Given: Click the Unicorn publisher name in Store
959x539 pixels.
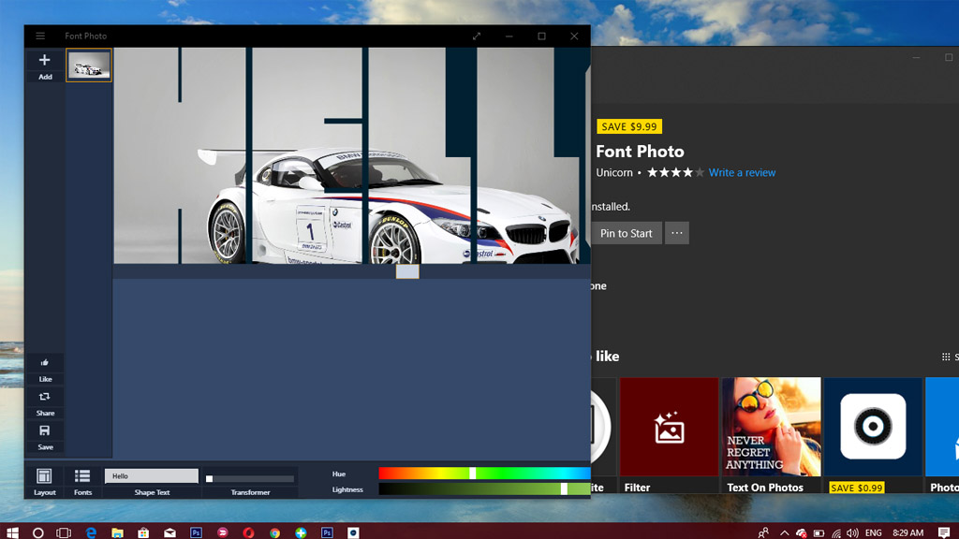Looking at the screenshot, I should (614, 173).
